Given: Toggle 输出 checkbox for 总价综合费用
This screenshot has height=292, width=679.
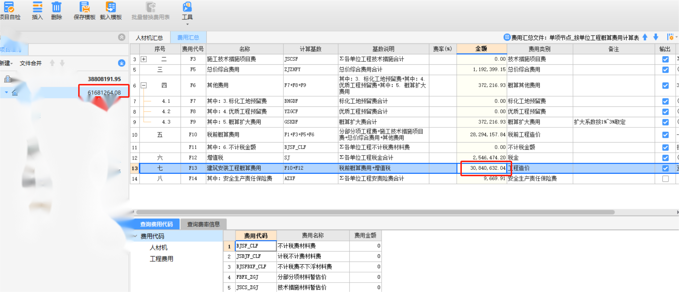Looking at the screenshot, I should click(665, 69).
